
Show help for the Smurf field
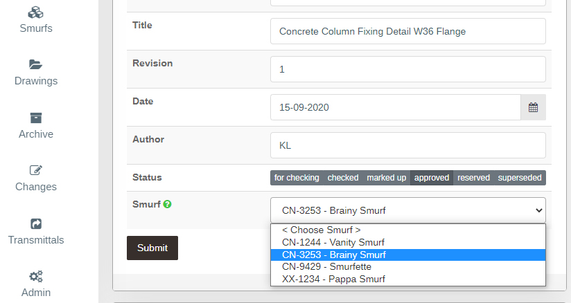tap(167, 205)
